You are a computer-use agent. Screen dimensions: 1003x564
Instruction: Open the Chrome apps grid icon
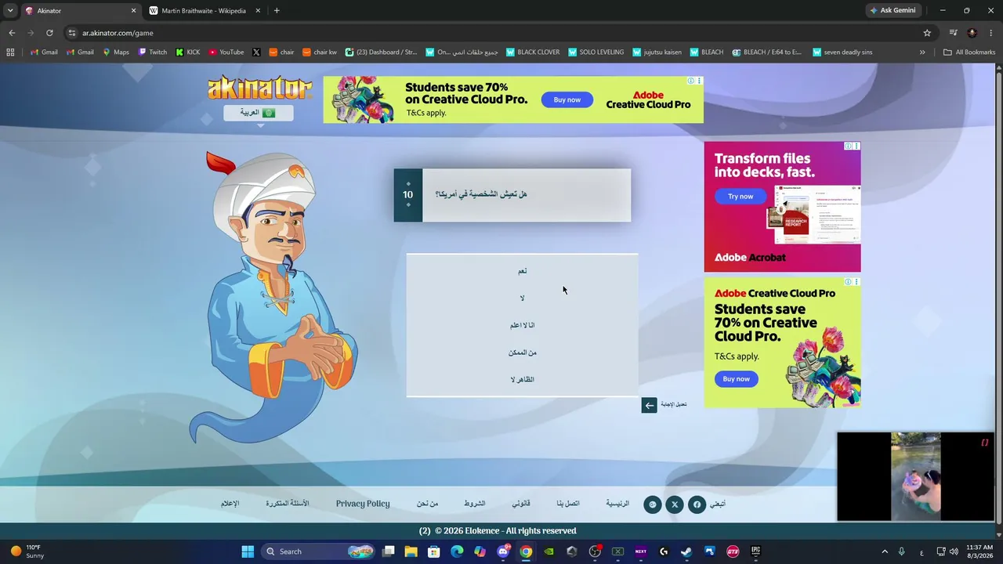[10, 52]
